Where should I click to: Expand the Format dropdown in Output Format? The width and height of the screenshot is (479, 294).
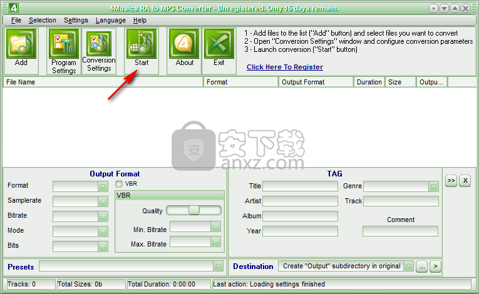pos(103,186)
